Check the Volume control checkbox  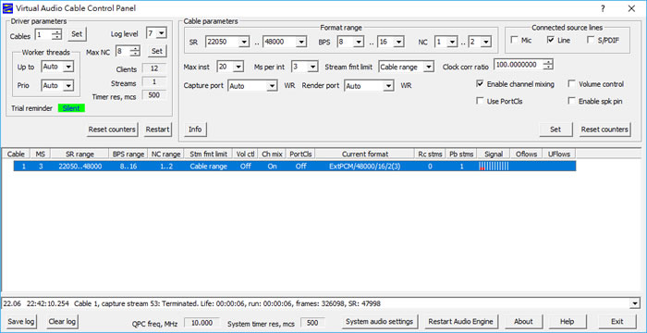[x=571, y=84]
